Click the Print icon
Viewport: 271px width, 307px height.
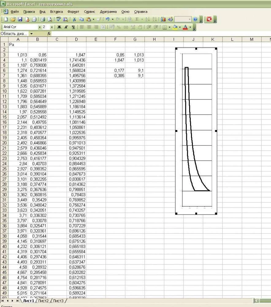pyautogui.click(x=43, y=19)
